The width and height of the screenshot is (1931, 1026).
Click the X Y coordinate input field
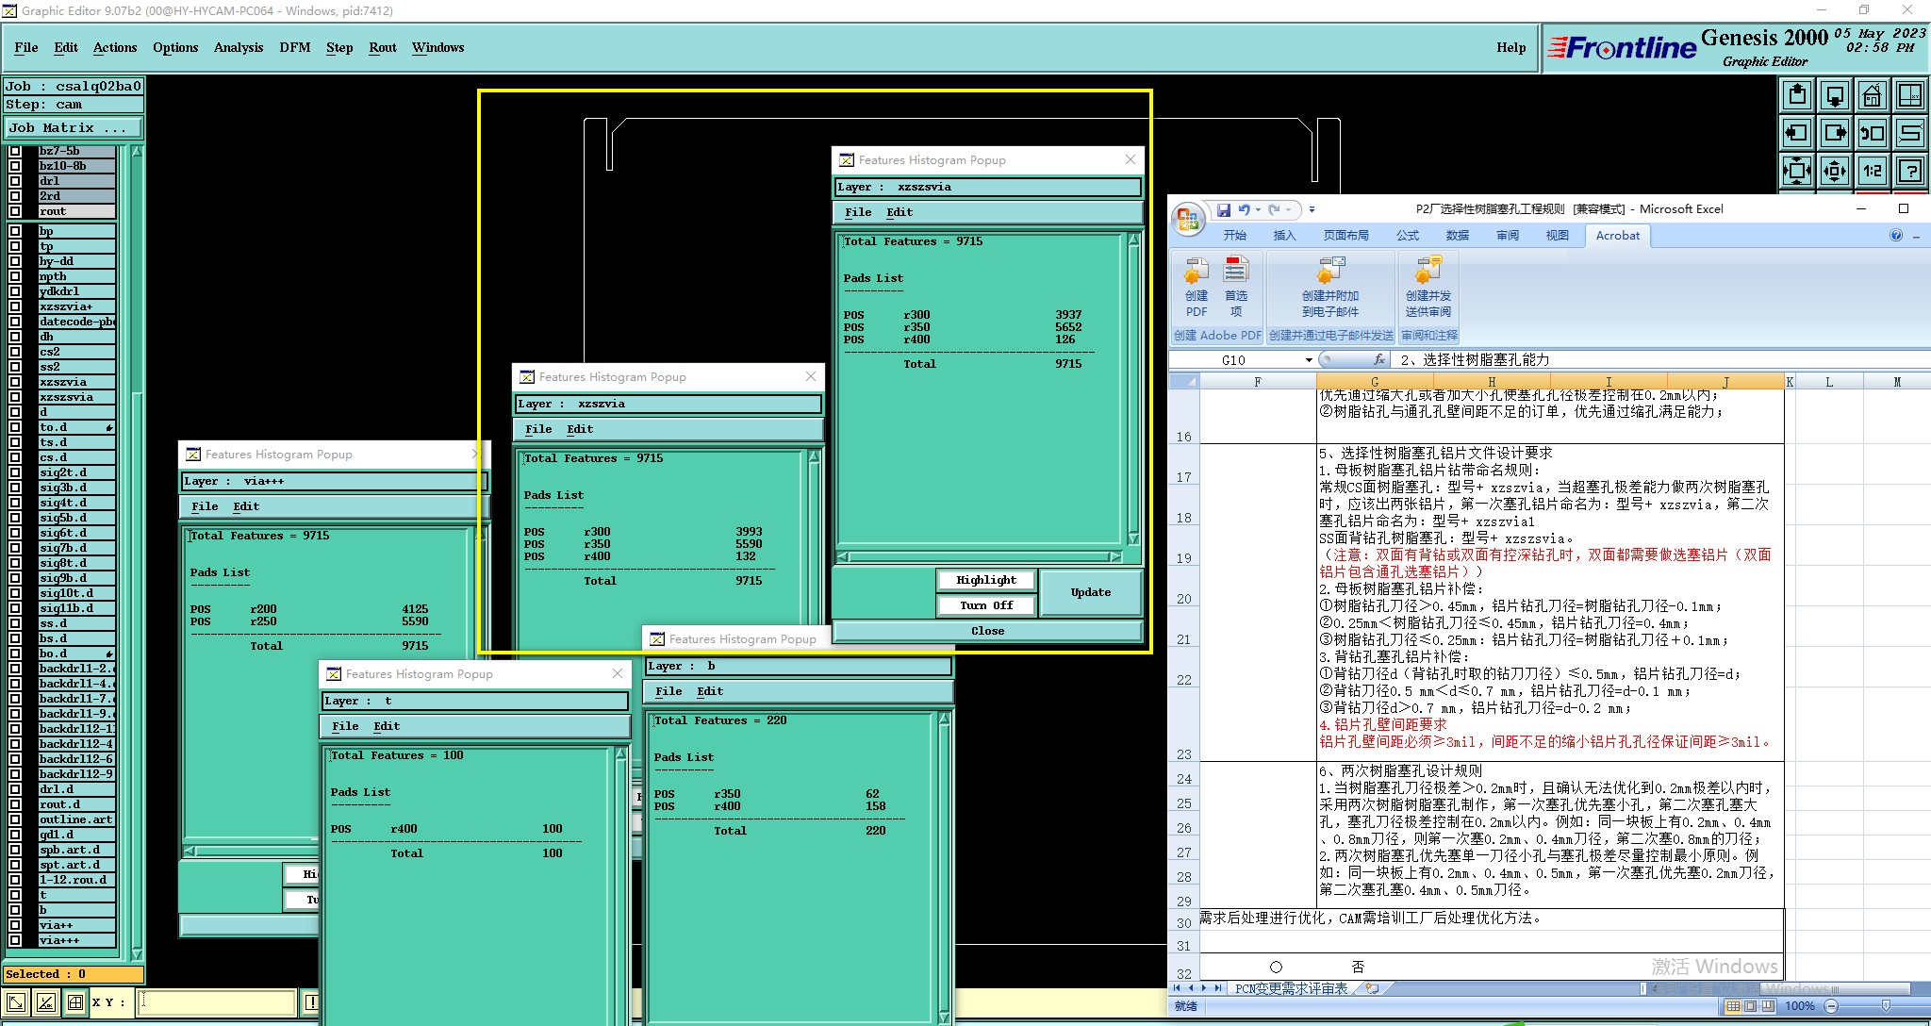click(217, 1002)
